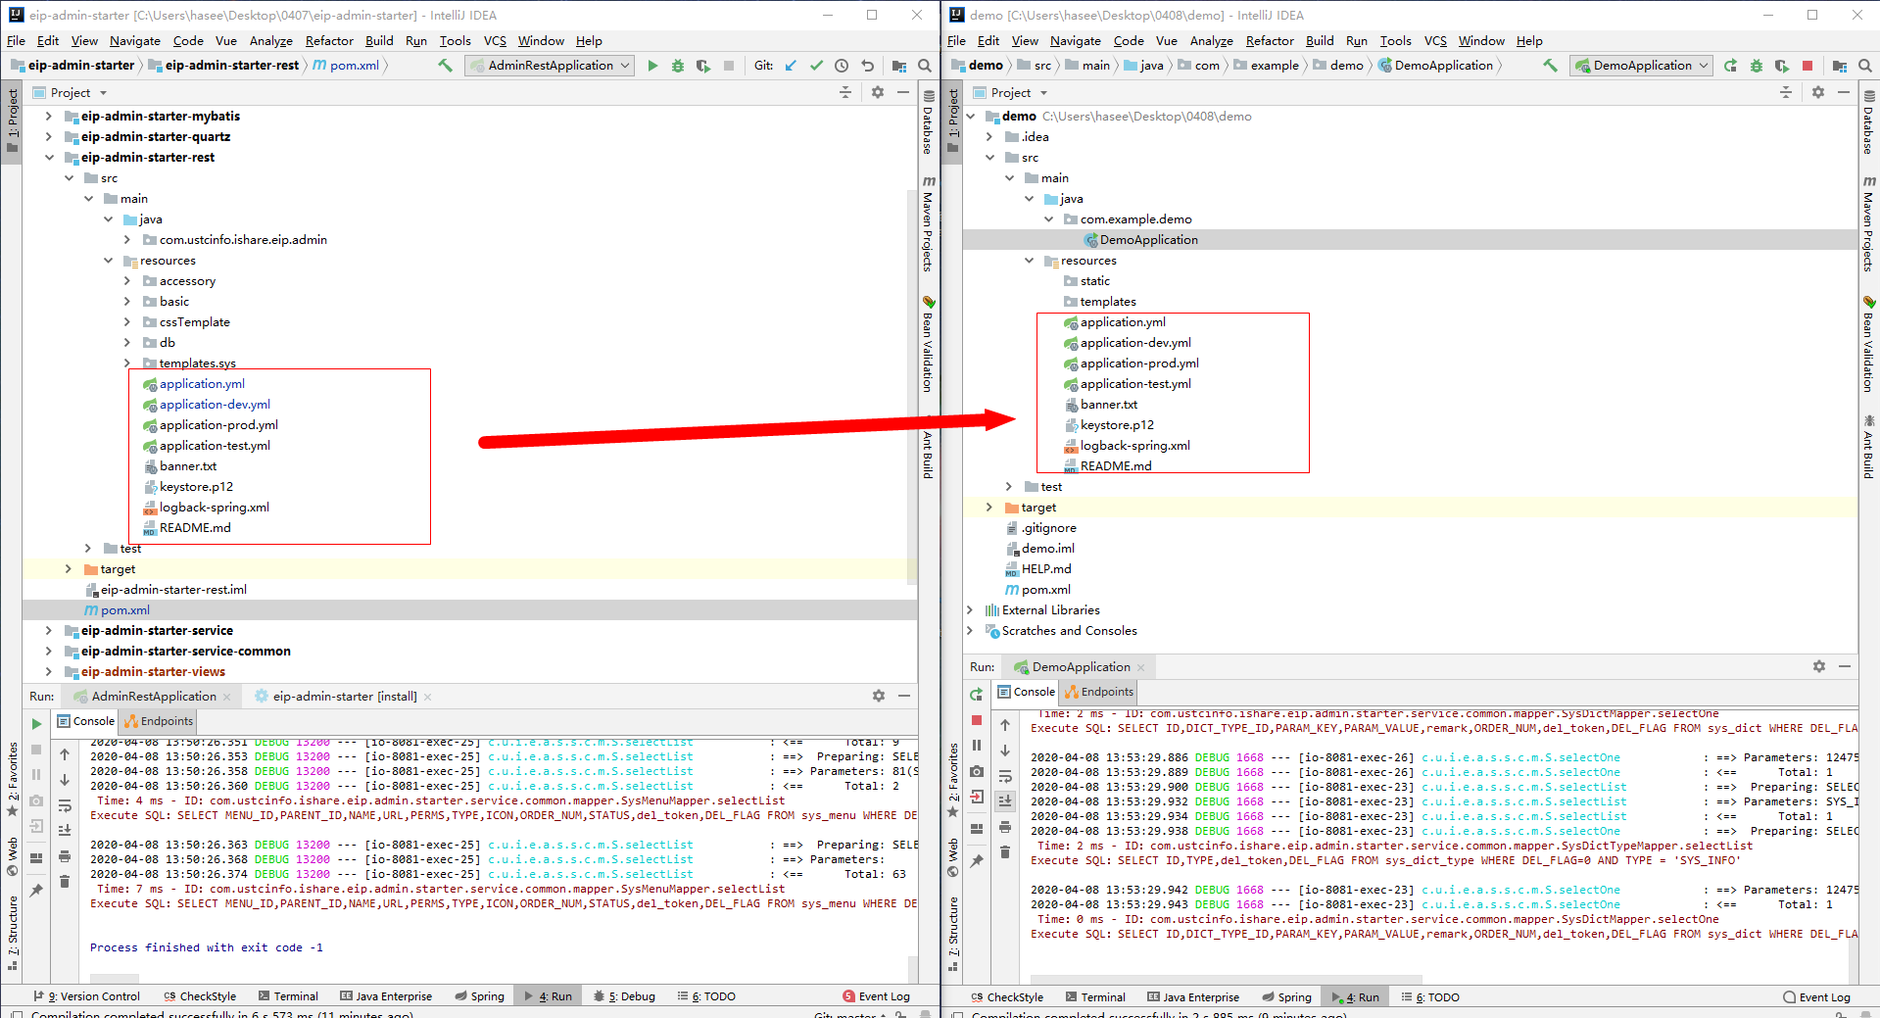Open the DemoApplication run configuration dropdown
The width and height of the screenshot is (1880, 1018).
click(x=1641, y=66)
